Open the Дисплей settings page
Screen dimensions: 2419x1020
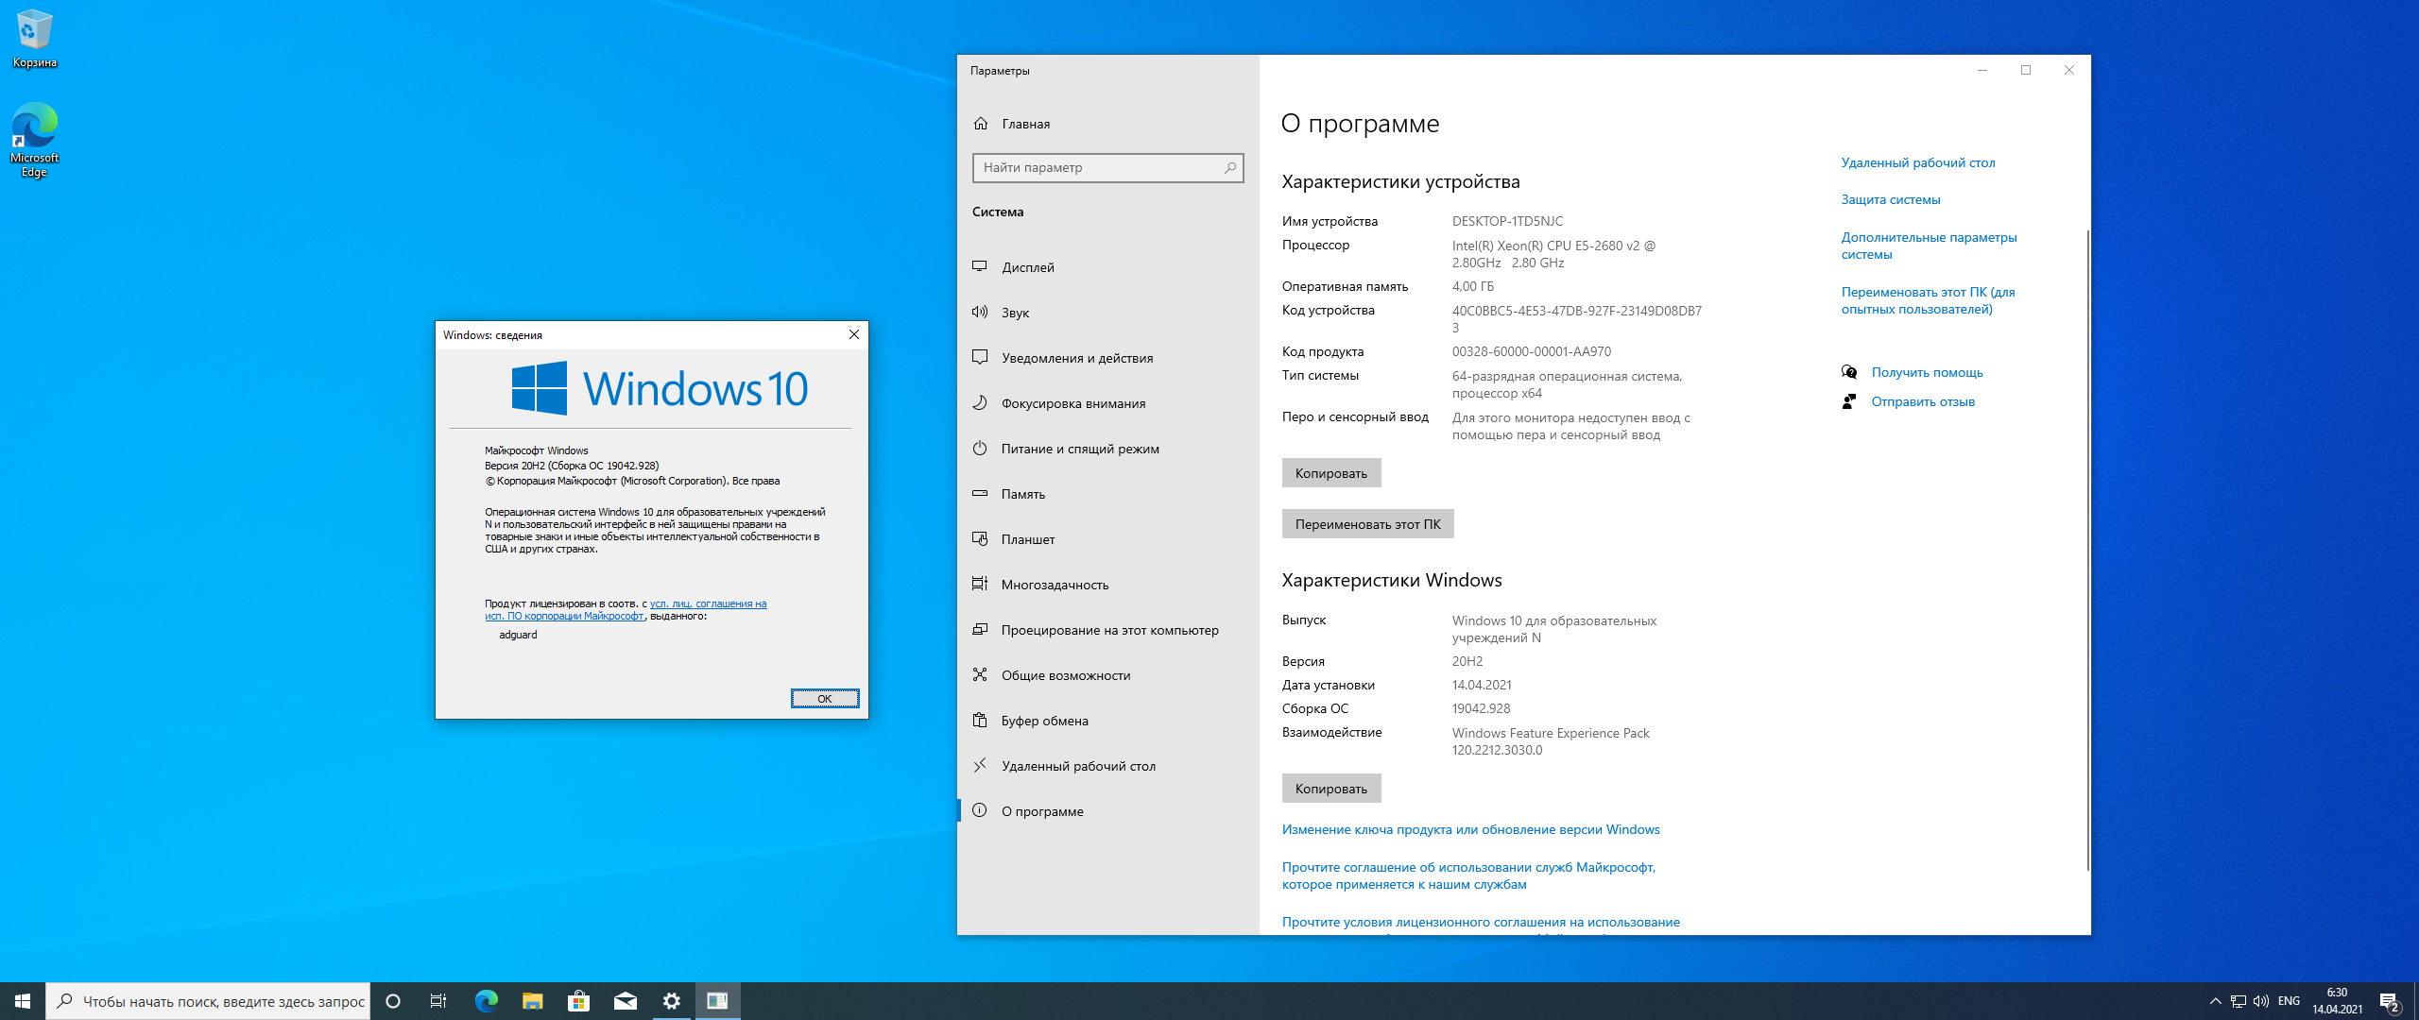point(1107,267)
